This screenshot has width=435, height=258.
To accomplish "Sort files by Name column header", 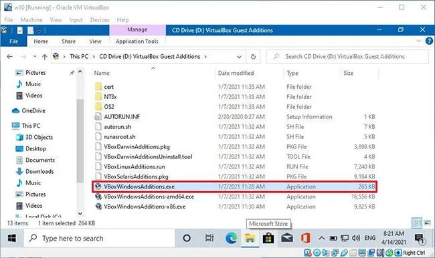I will tap(102, 73).
